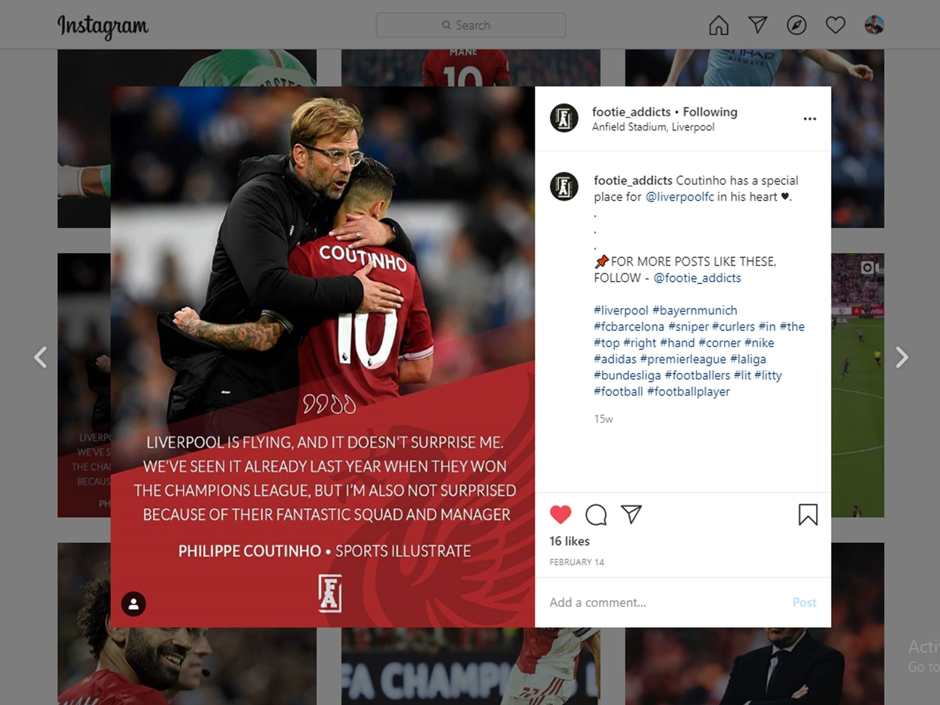The width and height of the screenshot is (940, 705).
Task: Go to previous post with left chevron
Action: (x=40, y=357)
